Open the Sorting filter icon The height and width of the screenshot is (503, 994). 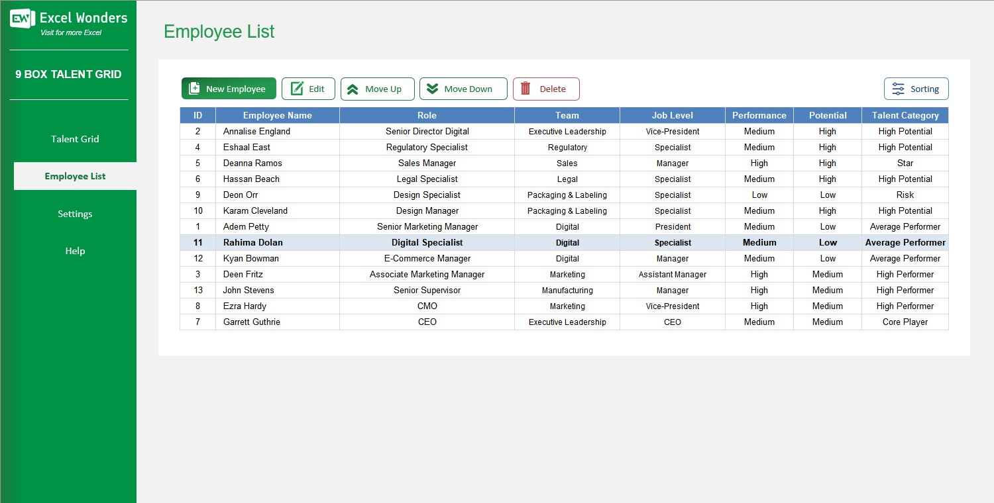coord(899,88)
